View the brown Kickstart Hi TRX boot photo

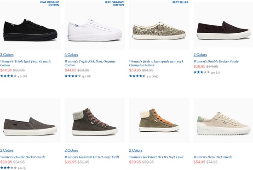point(95,120)
